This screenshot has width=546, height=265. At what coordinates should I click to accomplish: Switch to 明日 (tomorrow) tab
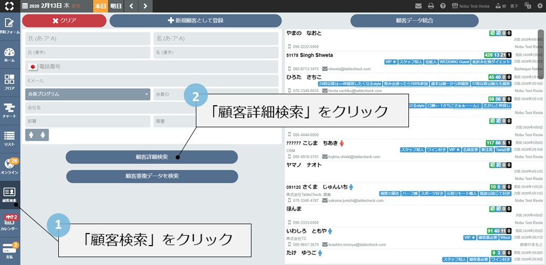[x=116, y=6]
